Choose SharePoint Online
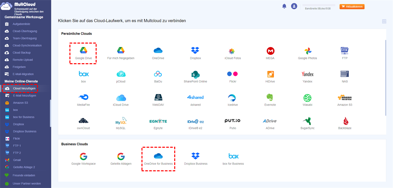This screenshot has width=393, height=188. 196,74
